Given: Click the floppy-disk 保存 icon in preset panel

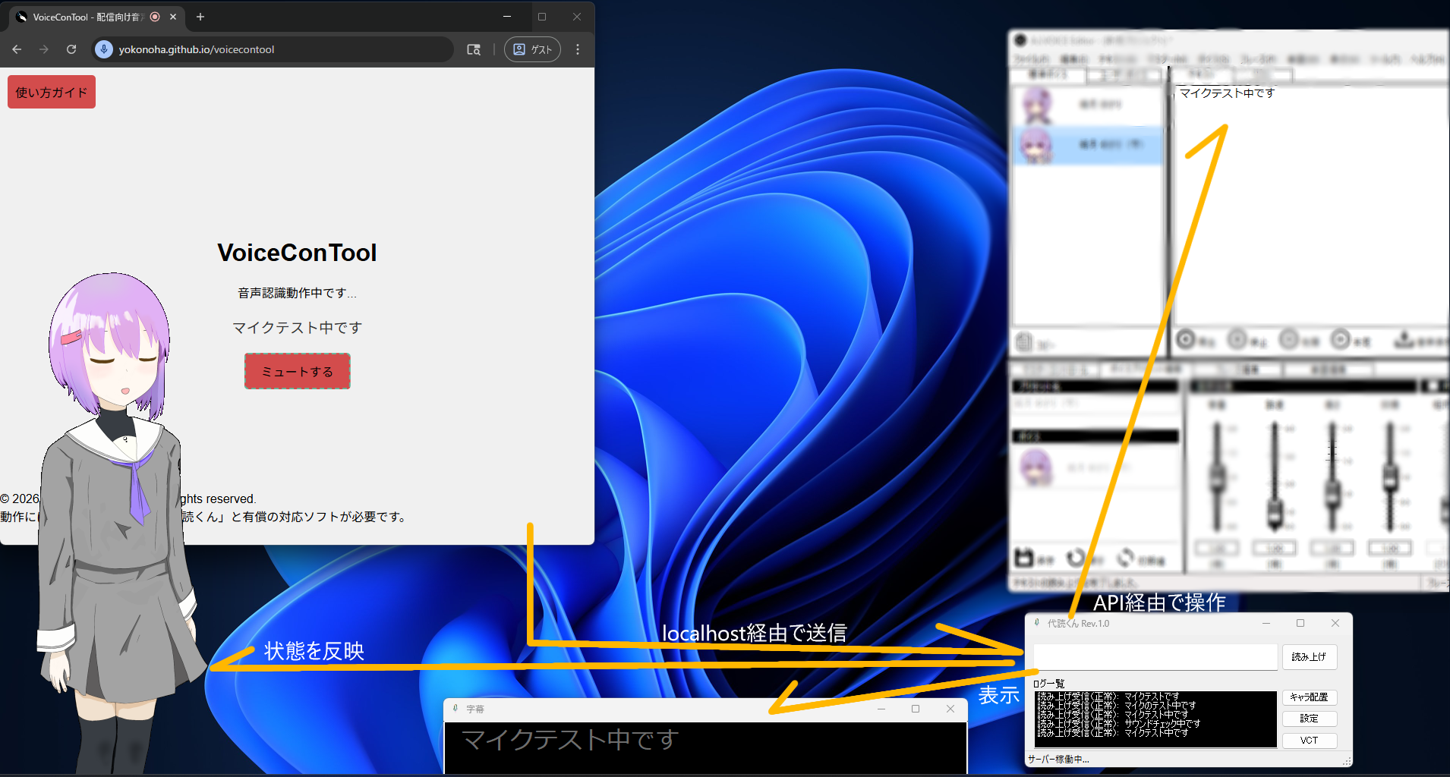Looking at the screenshot, I should pos(1024,558).
